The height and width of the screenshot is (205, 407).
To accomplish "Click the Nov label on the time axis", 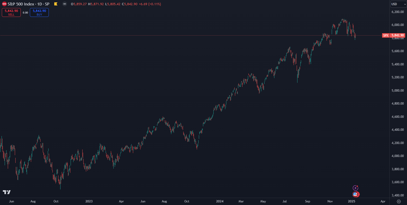I will pos(330,201).
